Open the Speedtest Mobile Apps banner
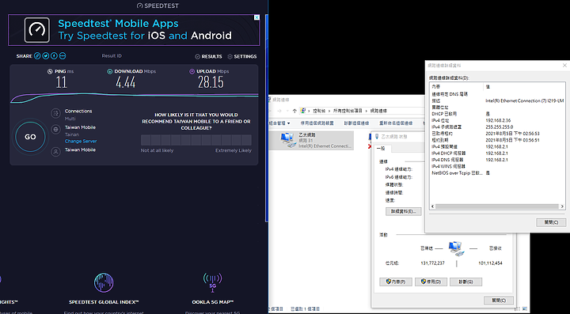 (134, 30)
